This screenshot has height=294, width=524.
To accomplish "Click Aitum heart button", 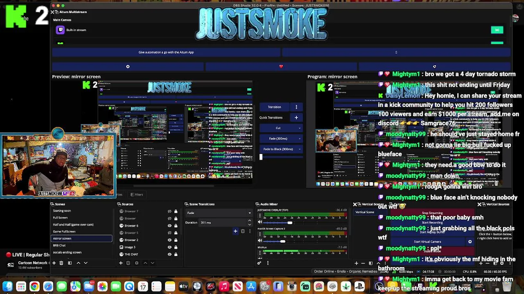I will coord(281,67).
